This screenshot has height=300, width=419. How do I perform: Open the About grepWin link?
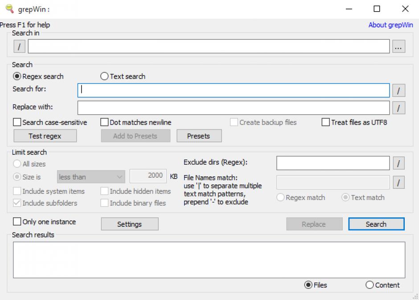pyautogui.click(x=390, y=25)
